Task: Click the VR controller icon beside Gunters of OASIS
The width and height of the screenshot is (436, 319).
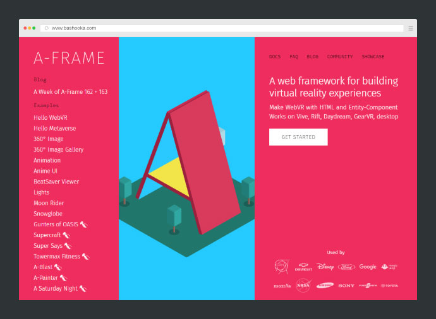Action: [x=83, y=224]
